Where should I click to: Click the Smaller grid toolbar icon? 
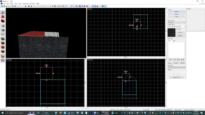point(7,6)
